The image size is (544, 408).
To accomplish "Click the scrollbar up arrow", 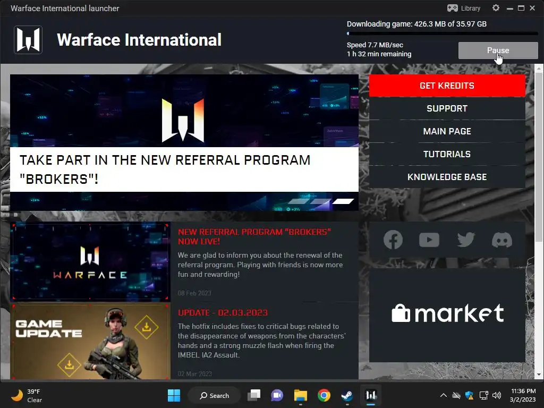I will click(x=539, y=68).
